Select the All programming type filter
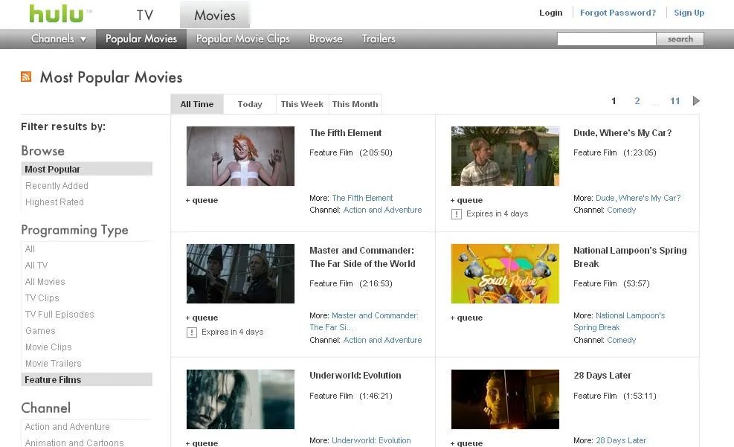The image size is (734, 447). [30, 249]
